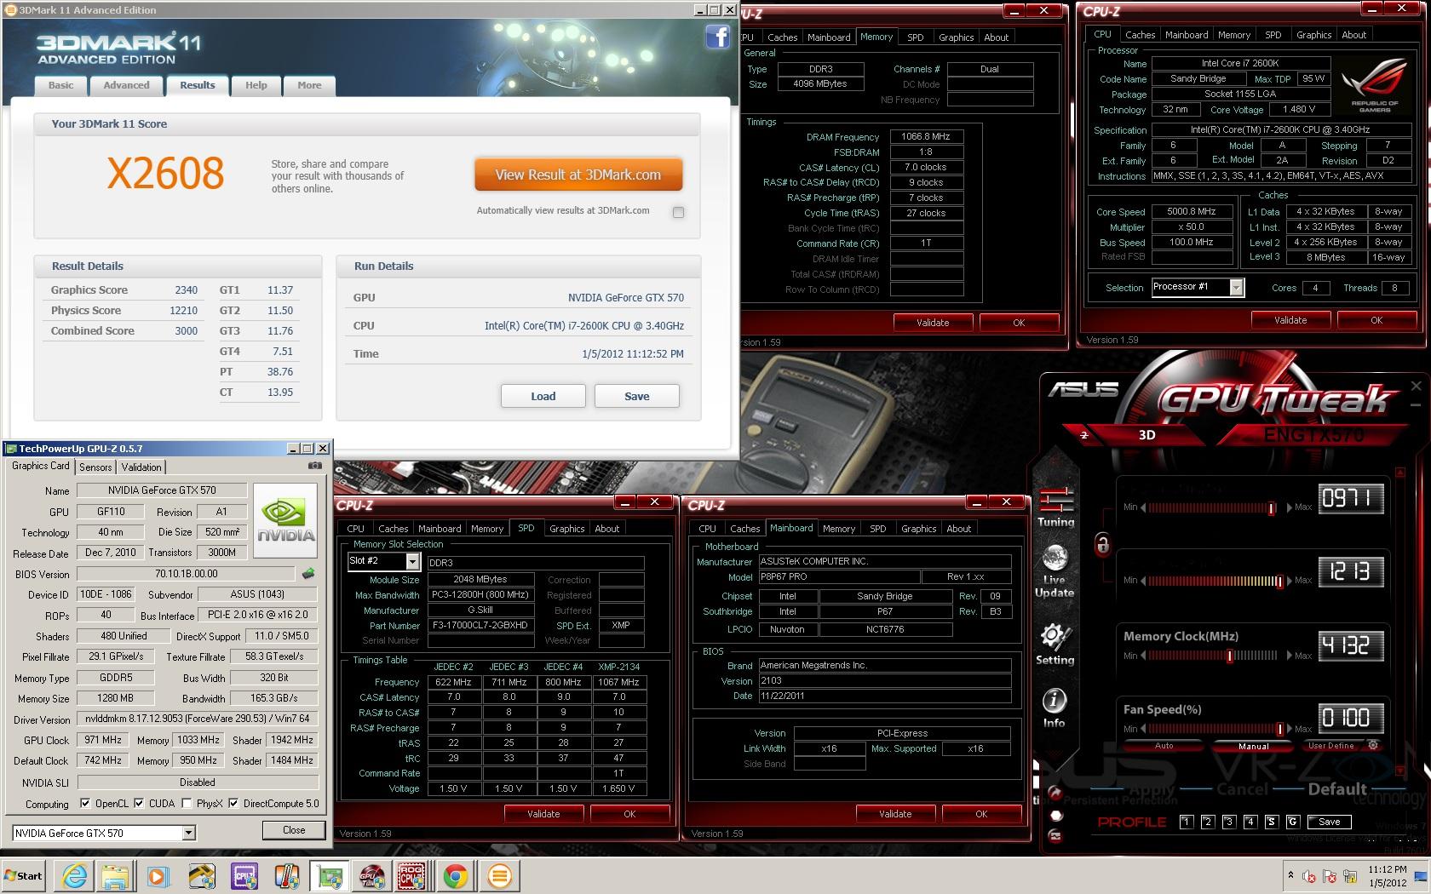The width and height of the screenshot is (1431, 894).
Task: Open ROG CPU-Z taskbar icon
Action: 412,875
